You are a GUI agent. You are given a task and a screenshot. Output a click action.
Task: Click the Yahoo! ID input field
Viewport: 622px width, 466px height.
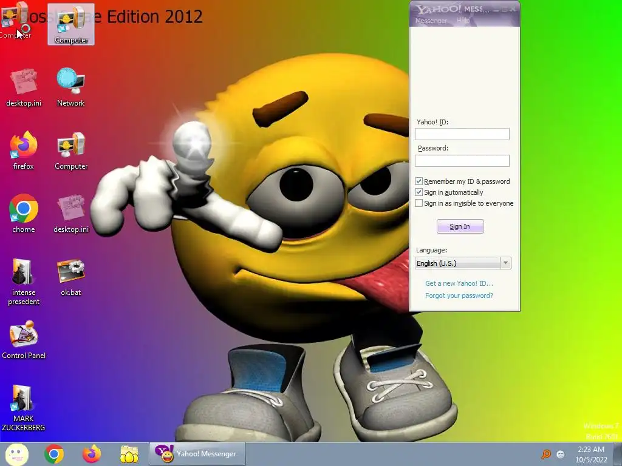[x=462, y=134]
